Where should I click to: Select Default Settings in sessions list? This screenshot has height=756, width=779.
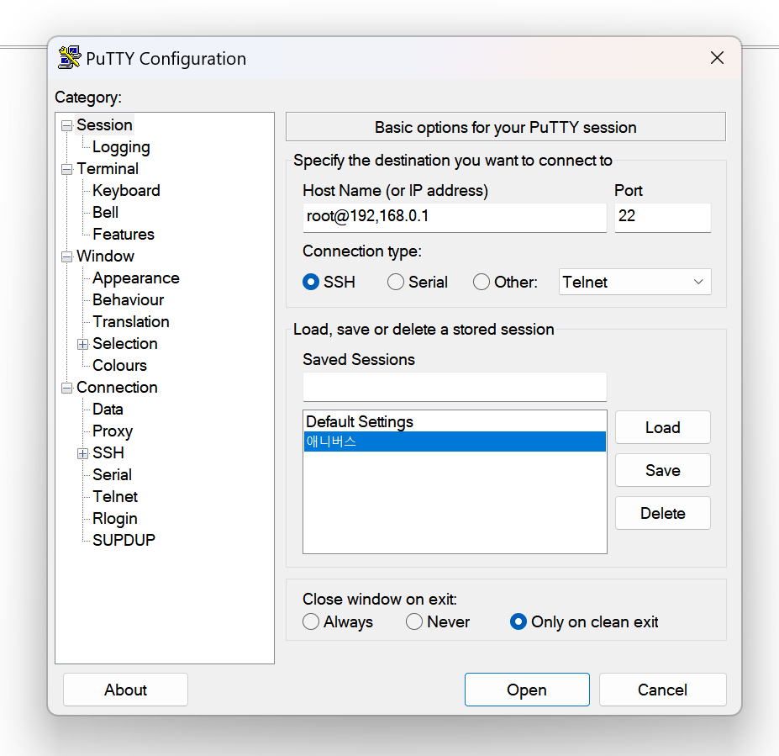[455, 421]
